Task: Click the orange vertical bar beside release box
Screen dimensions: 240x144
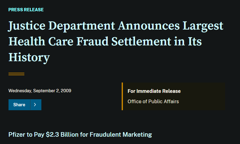Action: 122,96
